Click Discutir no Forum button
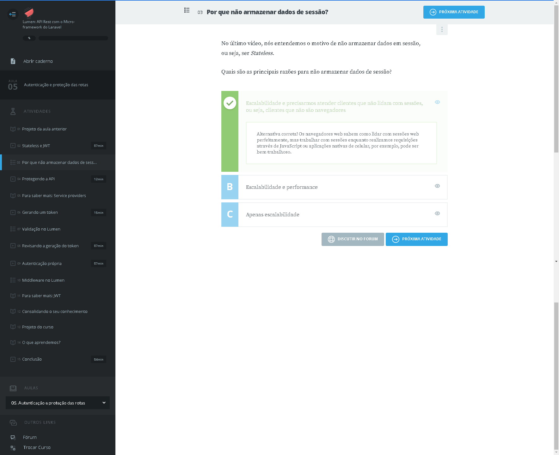Screen dimensions: 559x455 [353, 239]
